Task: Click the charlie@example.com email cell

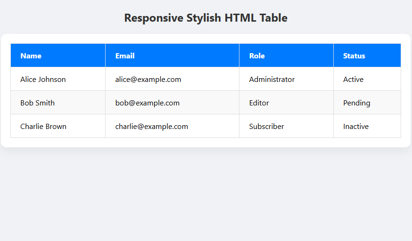Action: click(151, 126)
